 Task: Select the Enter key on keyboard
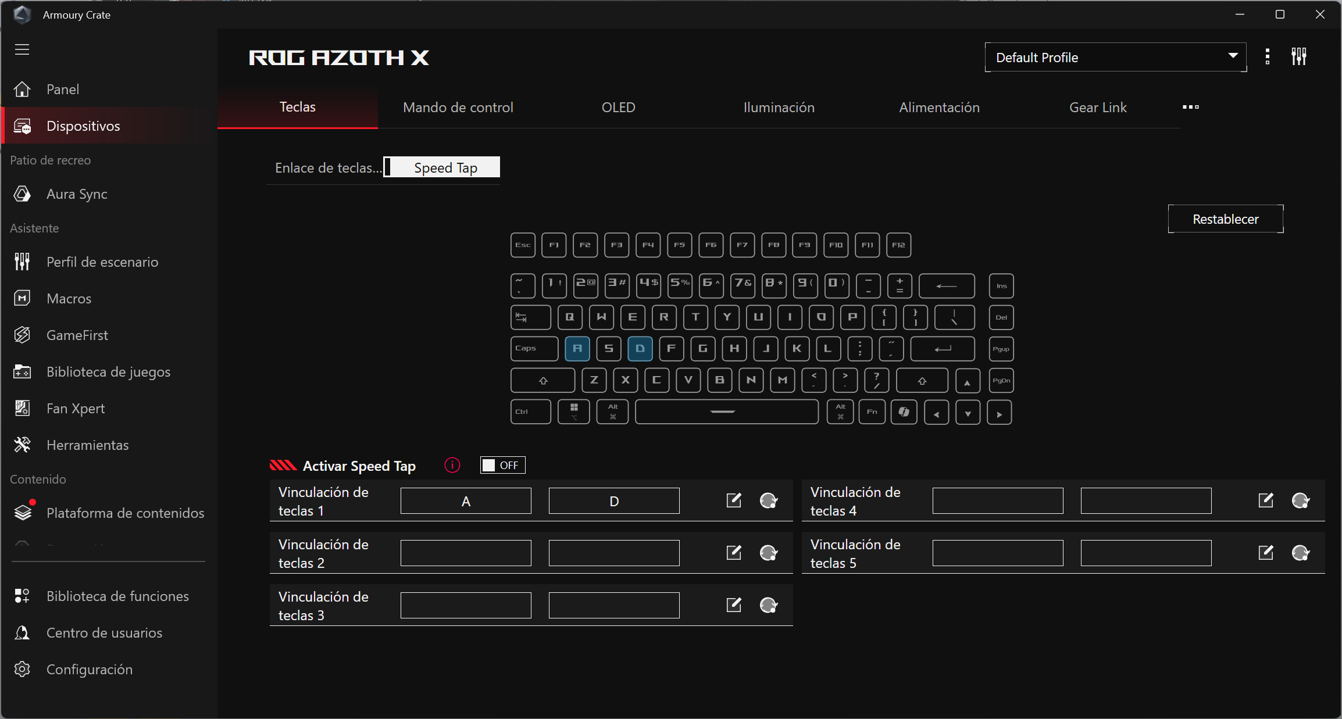point(943,349)
